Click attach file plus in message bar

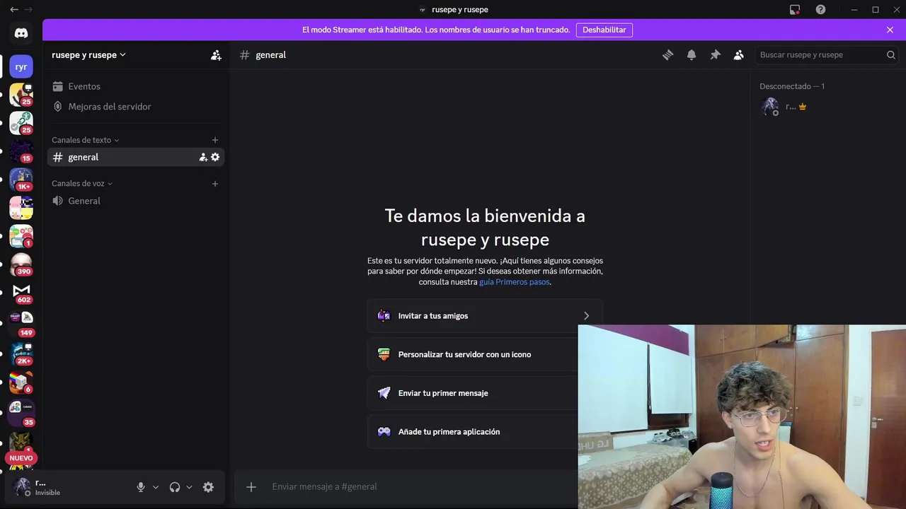251,487
